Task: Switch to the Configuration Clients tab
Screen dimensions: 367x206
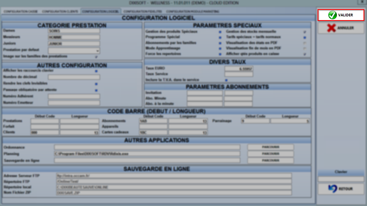Action: [60, 12]
